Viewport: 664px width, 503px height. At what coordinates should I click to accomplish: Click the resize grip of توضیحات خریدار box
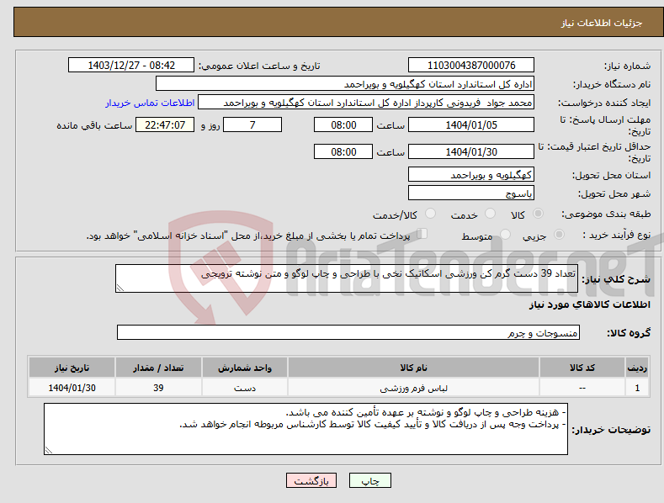(49, 451)
